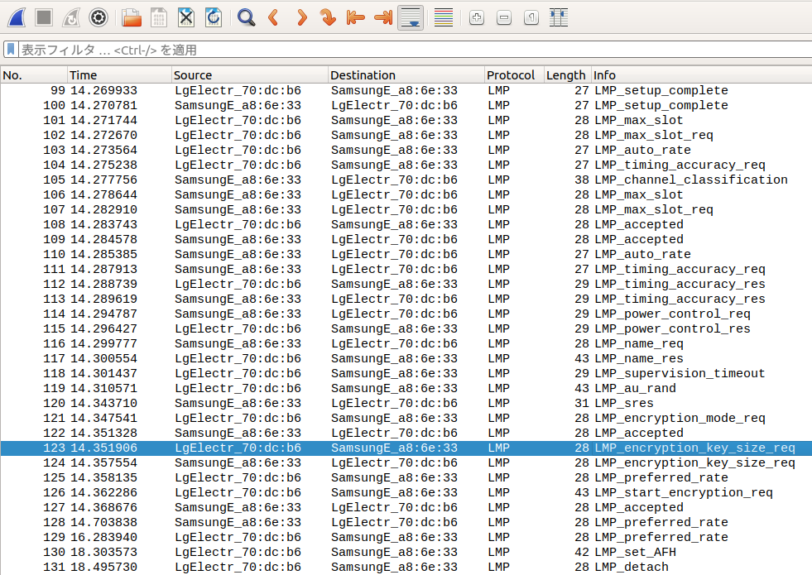Jump to the last packet

pos(383,17)
